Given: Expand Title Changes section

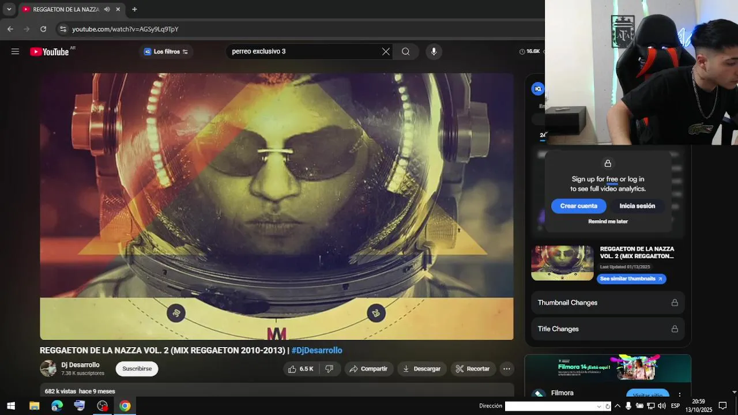Looking at the screenshot, I should pyautogui.click(x=608, y=329).
